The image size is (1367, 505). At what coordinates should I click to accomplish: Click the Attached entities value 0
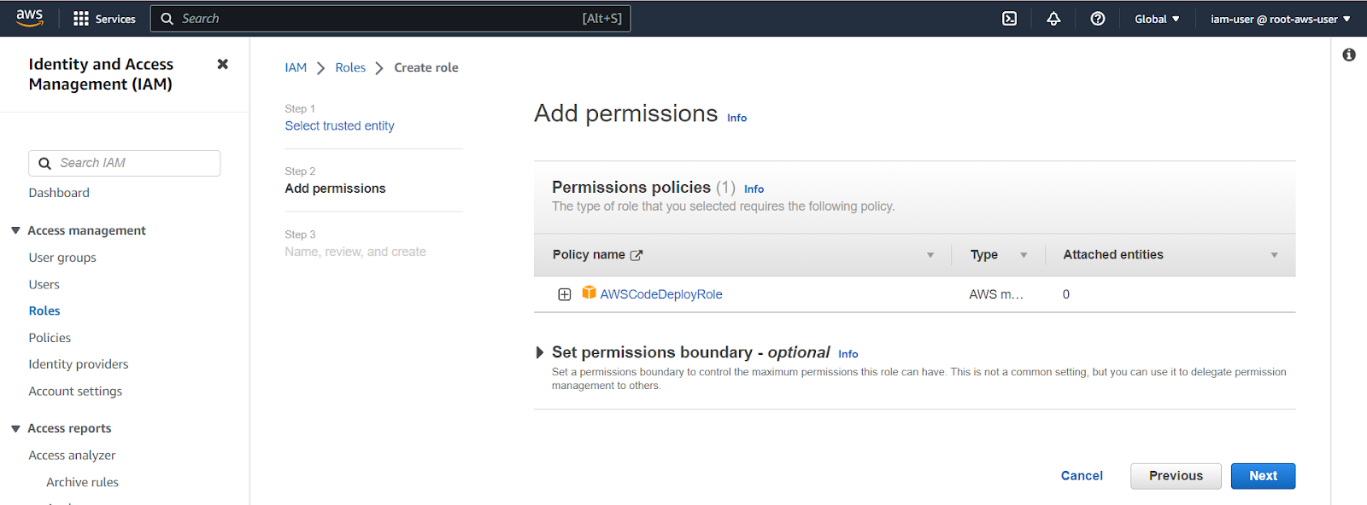(1066, 294)
